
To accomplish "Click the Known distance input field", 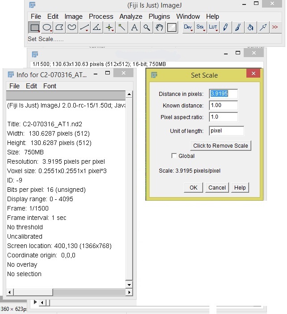I will point(224,106).
